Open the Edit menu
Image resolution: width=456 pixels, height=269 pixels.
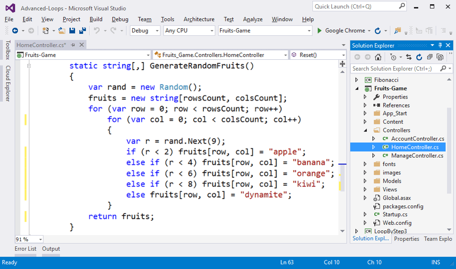coord(27,19)
